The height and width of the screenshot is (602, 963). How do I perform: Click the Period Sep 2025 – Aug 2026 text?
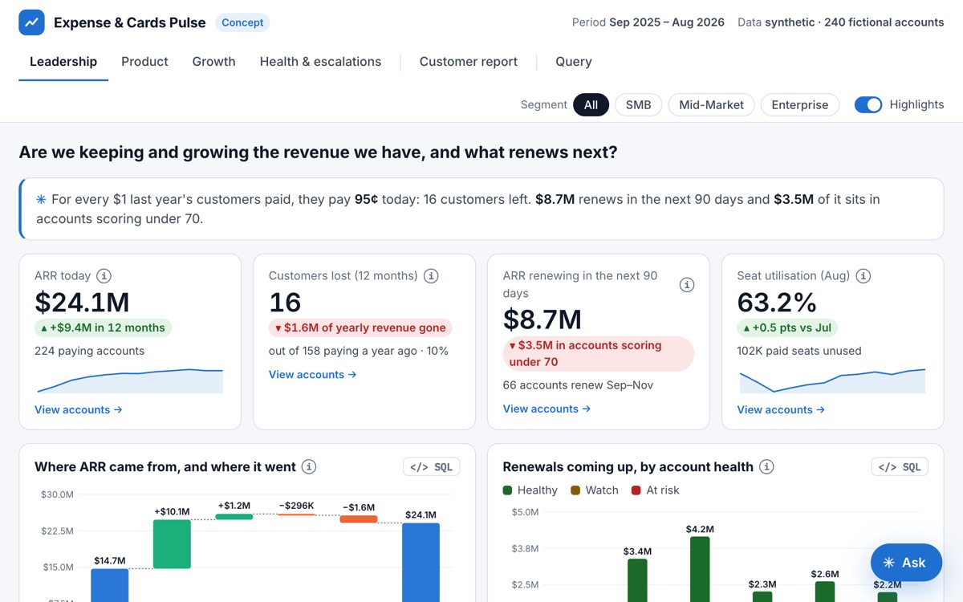(648, 22)
